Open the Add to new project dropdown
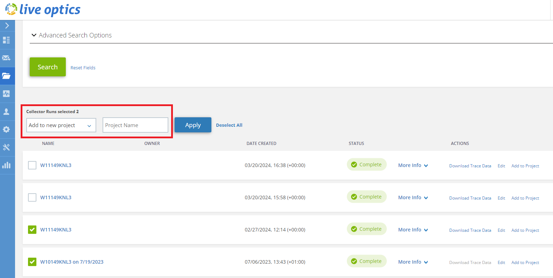 click(61, 125)
